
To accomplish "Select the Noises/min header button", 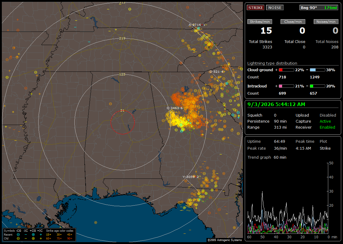I will point(326,22).
